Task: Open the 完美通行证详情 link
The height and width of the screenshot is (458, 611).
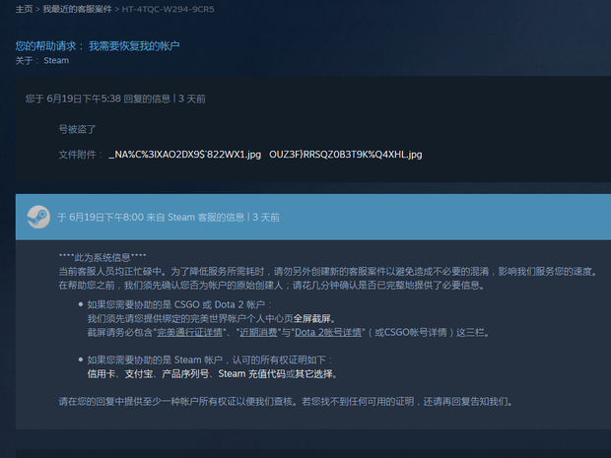Action: click(190, 333)
